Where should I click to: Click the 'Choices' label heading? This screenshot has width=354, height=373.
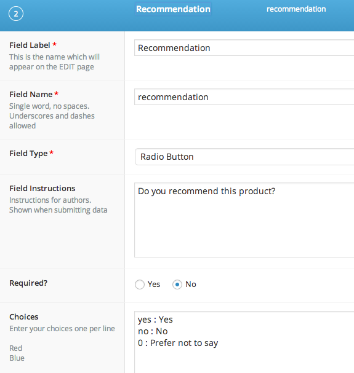[24, 317]
